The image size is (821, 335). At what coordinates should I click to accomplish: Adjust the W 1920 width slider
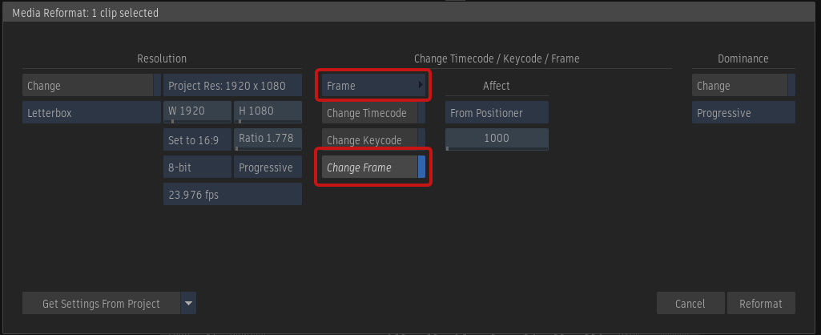pyautogui.click(x=197, y=111)
